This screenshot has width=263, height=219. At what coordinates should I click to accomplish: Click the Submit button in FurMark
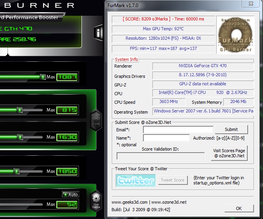pos(231,129)
